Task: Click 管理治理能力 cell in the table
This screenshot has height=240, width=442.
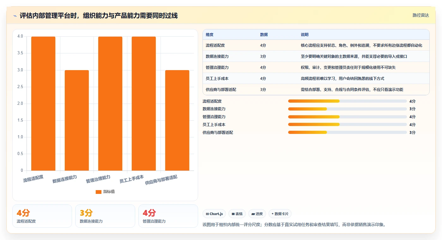Action: 217,68
